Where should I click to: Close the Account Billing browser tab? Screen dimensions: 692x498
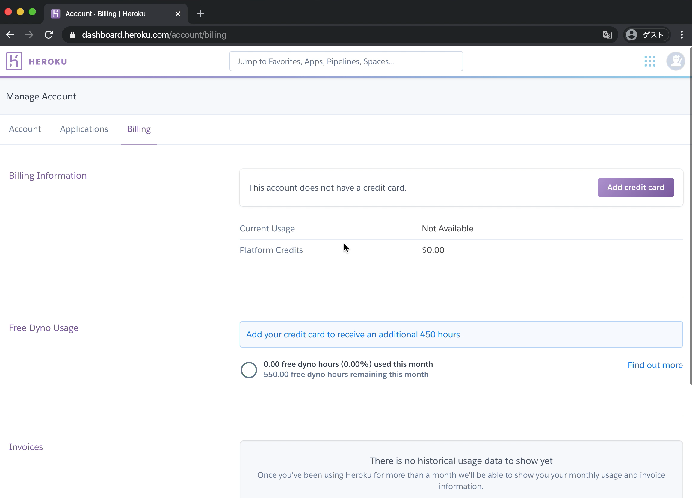[178, 14]
